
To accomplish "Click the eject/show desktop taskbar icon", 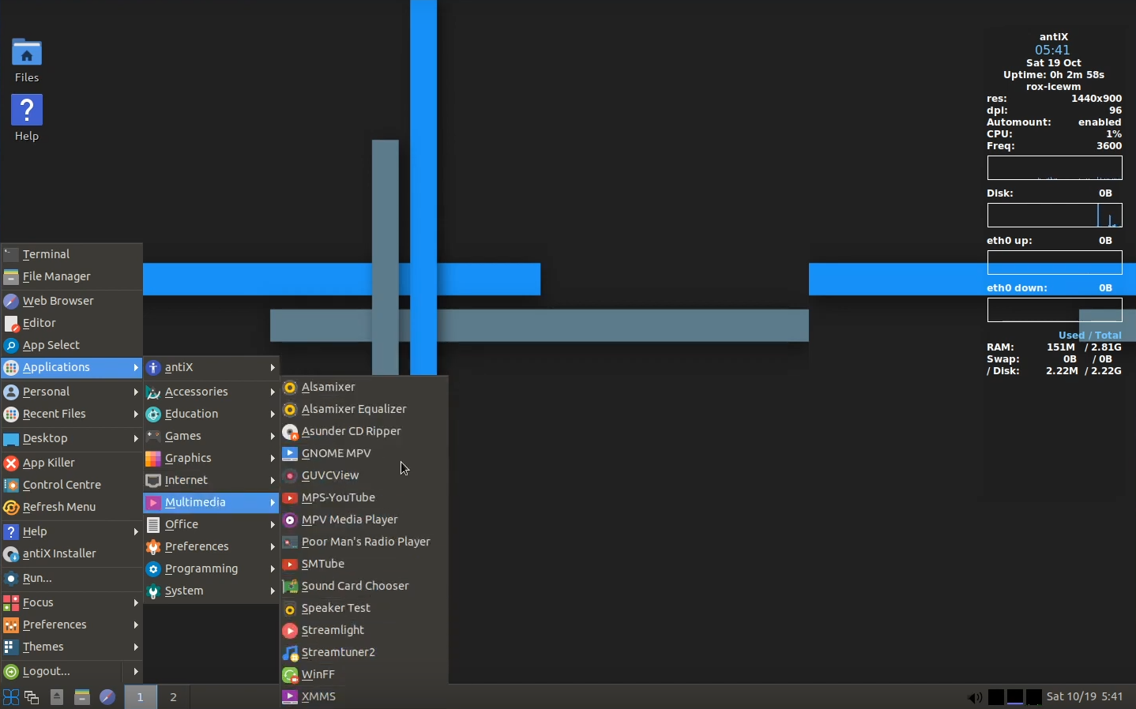I will coord(57,697).
